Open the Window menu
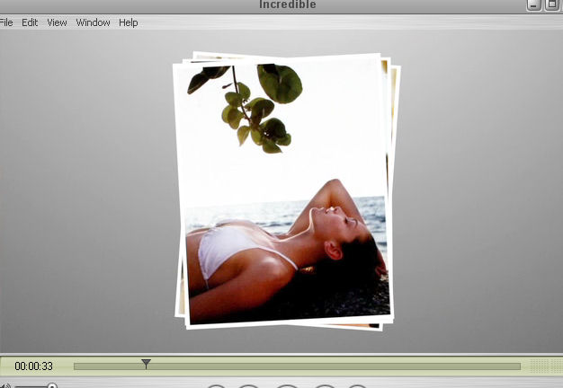The width and height of the screenshot is (563, 388). click(x=93, y=22)
